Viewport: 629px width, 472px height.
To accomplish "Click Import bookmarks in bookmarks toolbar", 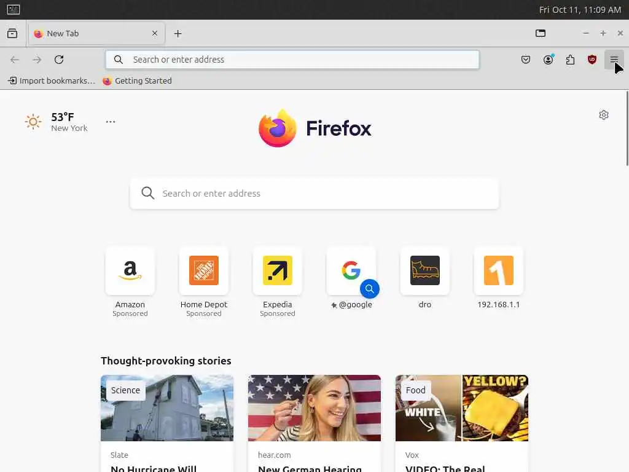I will (x=52, y=81).
